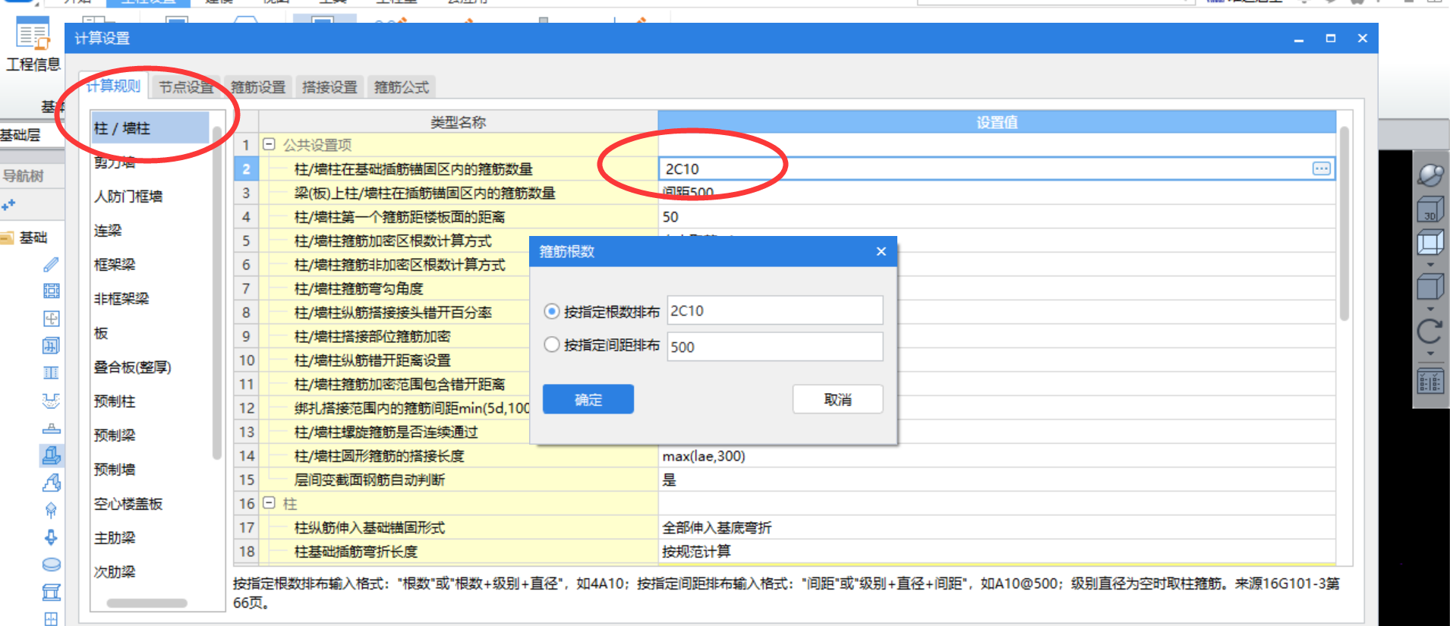Select the 桩承台 icon in the sidebar
Screen dimensions: 1450x626
click(51, 510)
